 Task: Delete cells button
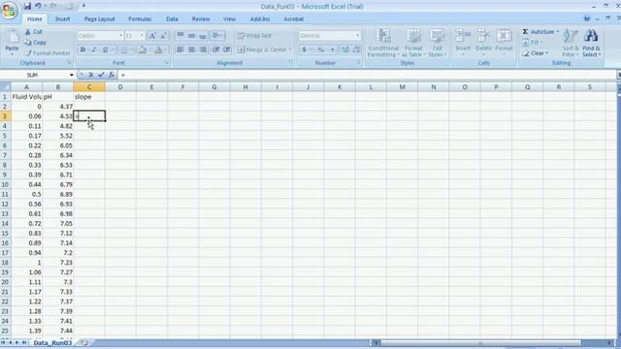[x=483, y=42]
